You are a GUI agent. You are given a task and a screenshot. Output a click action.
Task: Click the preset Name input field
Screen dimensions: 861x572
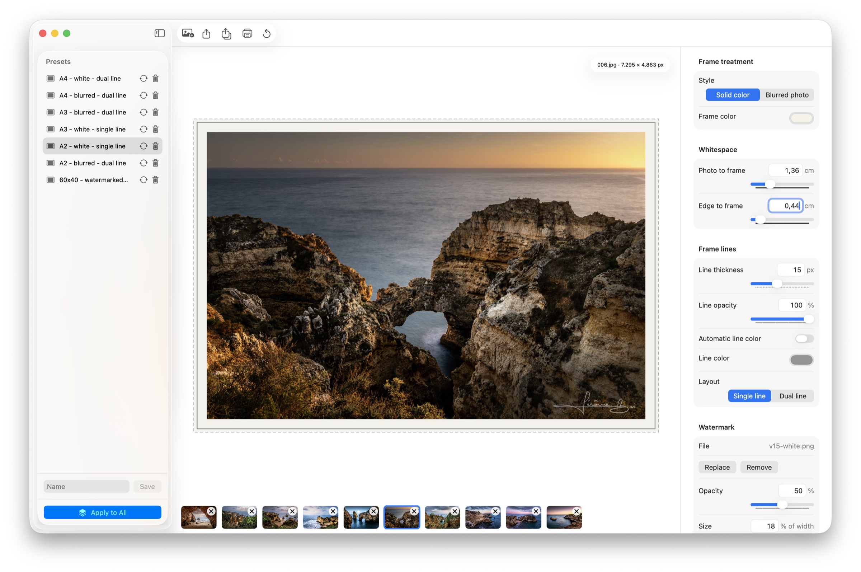click(x=86, y=486)
